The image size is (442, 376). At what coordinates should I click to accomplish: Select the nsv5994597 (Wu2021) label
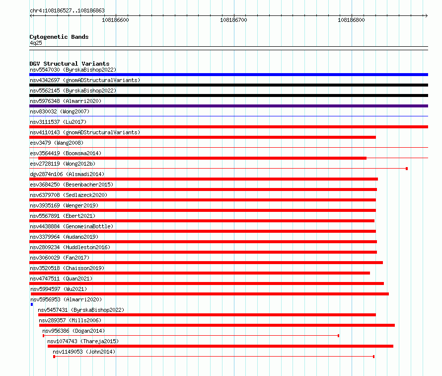pyautogui.click(x=59, y=289)
